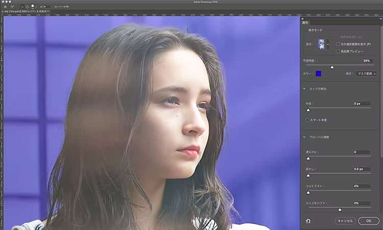Open the view mode dropdown arrow
This screenshot has height=230, width=383.
[x=328, y=44]
